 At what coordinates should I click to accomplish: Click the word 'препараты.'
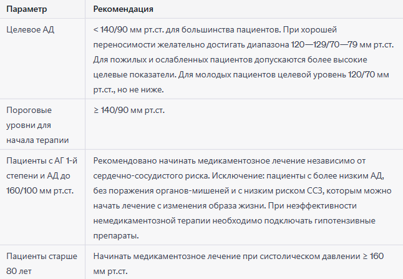point(116,235)
